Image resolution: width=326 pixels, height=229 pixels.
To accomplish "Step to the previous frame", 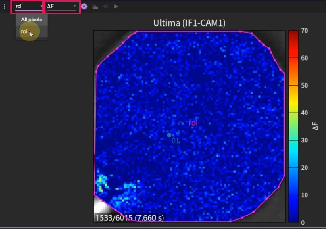I will [x=105, y=7].
